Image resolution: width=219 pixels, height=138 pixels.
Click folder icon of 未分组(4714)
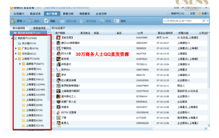(20, 43)
